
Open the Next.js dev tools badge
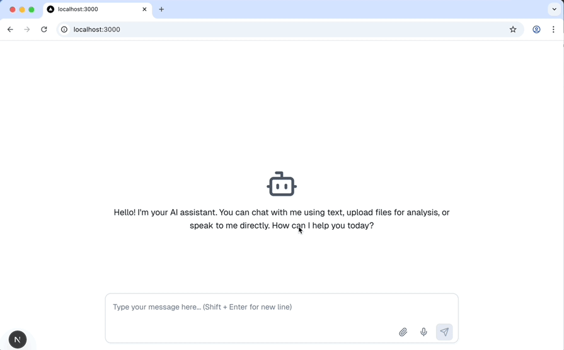coord(17,339)
